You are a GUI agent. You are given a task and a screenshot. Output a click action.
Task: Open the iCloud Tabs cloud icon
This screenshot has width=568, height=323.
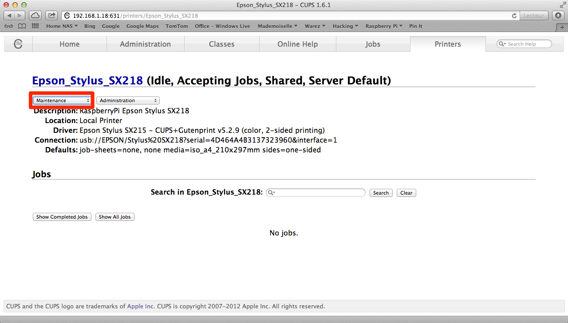35,16
